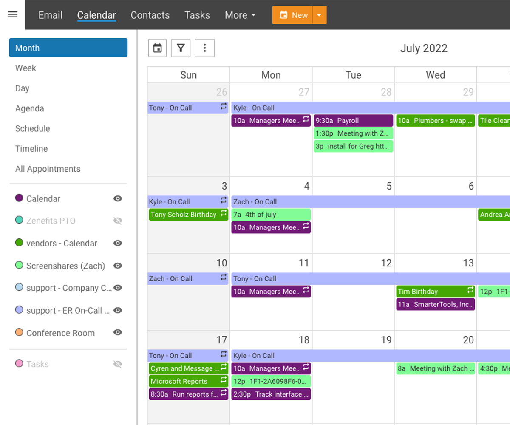Open the three-dot options menu

205,48
